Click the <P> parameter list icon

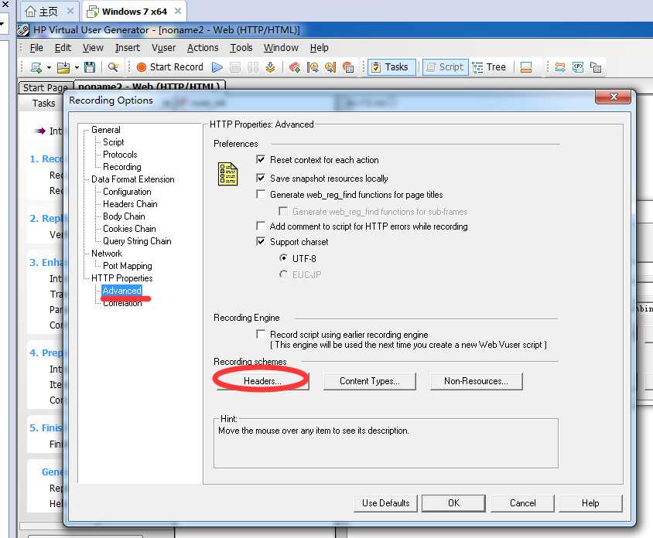[578, 67]
